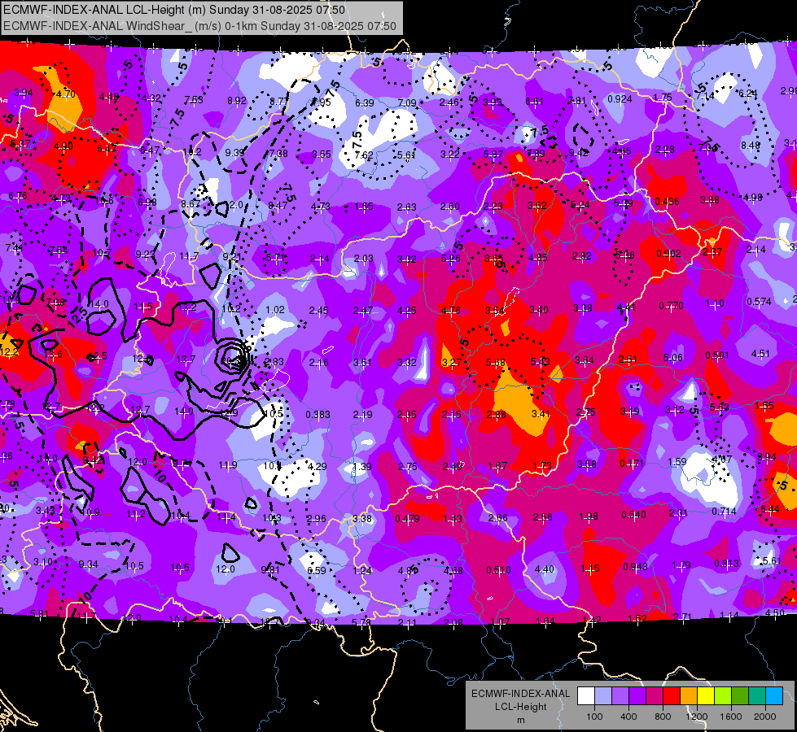Click the data point labeled 4.70
Screen dimensions: 797x732
(x=66, y=94)
